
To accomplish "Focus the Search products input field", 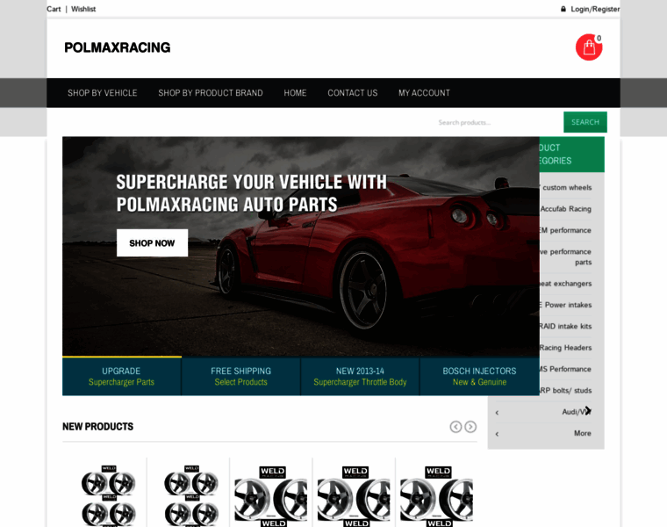I will pos(498,123).
